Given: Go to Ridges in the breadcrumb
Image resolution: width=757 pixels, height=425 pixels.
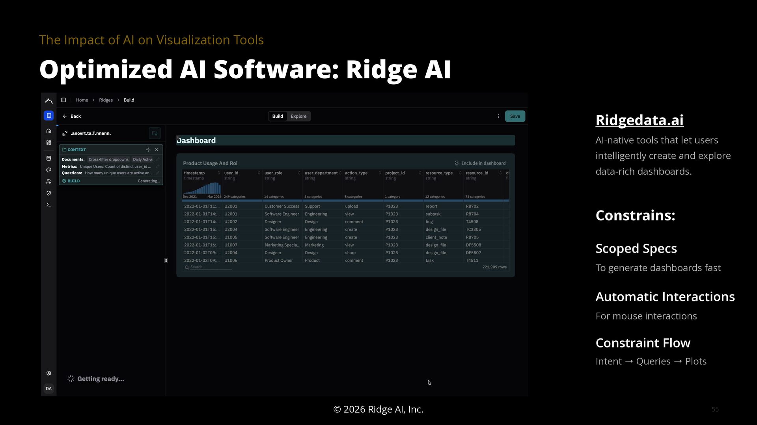Looking at the screenshot, I should [106, 100].
